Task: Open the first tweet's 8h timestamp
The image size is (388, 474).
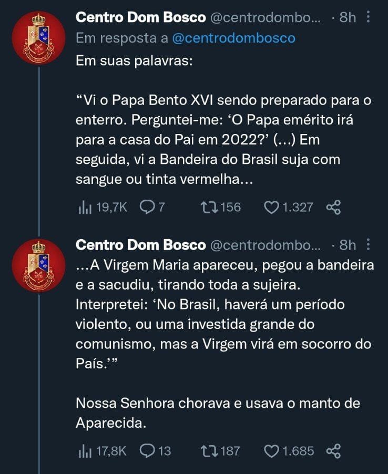Action: click(348, 17)
